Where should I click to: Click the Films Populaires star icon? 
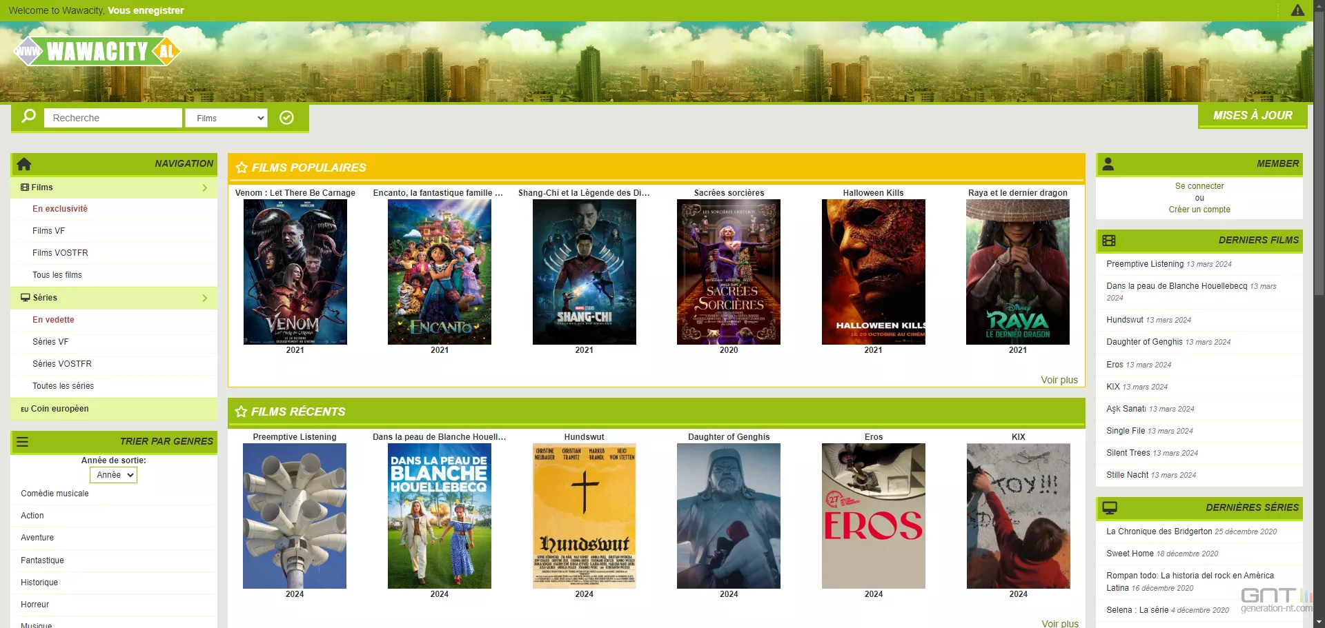(242, 168)
